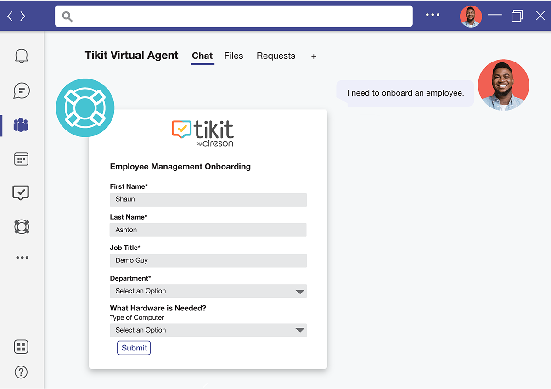The height and width of the screenshot is (389, 551).
Task: Click the 'Department*' label
Action: tap(130, 278)
